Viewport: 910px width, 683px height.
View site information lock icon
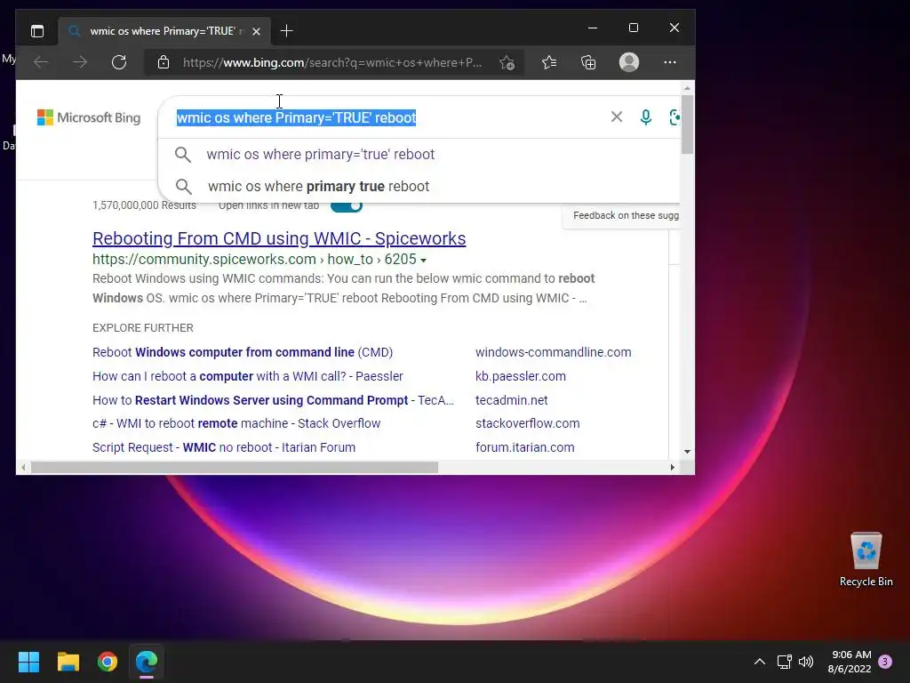(x=164, y=62)
